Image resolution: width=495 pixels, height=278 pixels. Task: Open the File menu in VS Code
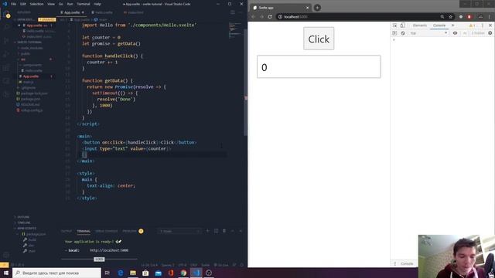click(x=14, y=4)
